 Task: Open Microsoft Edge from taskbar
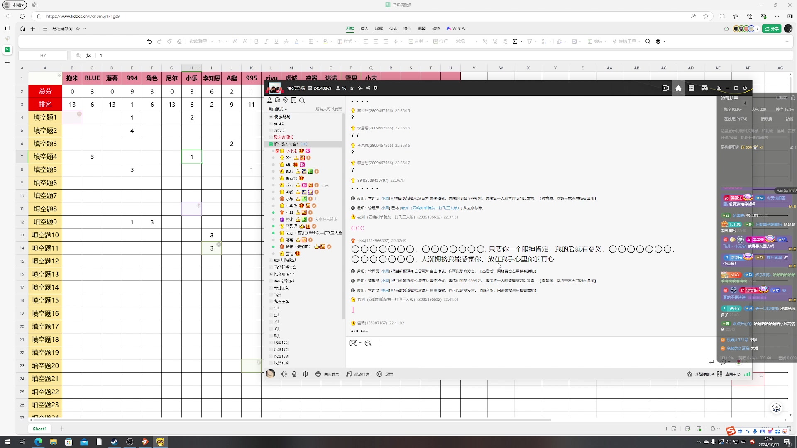click(38, 442)
